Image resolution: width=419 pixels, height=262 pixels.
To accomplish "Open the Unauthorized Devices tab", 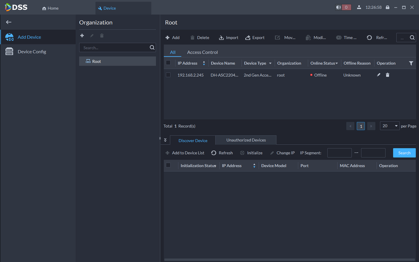I will pyautogui.click(x=246, y=140).
